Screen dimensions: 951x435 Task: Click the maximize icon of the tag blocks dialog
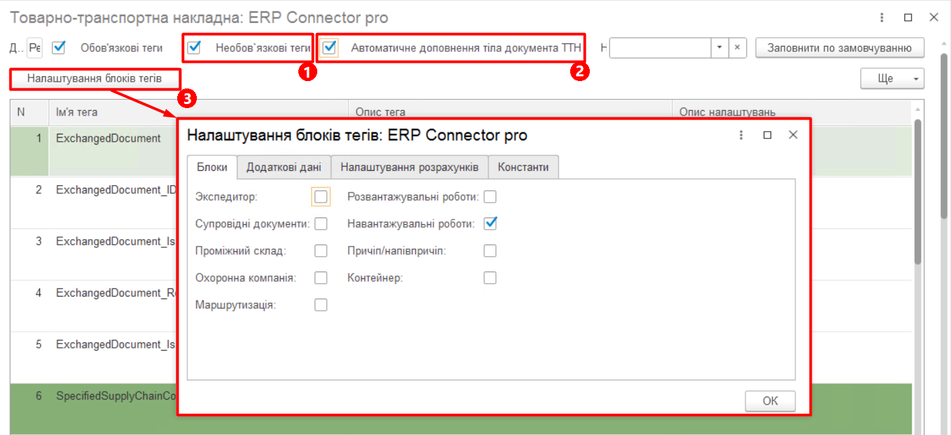click(767, 134)
